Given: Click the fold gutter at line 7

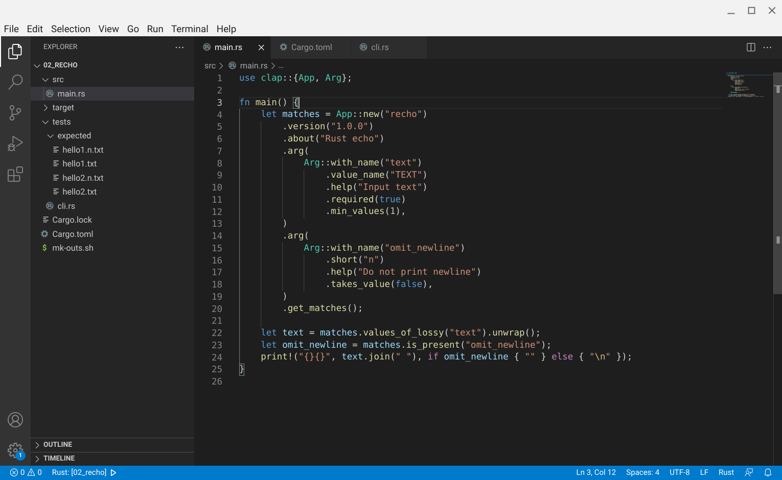Looking at the screenshot, I should click(x=231, y=151).
